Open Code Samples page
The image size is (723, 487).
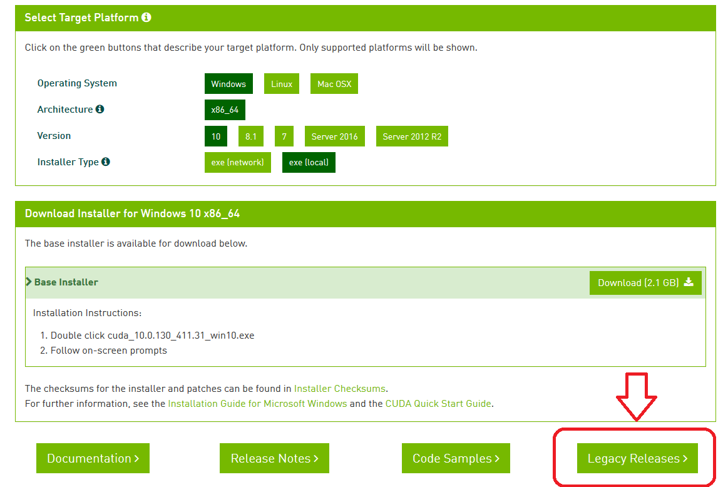[456, 458]
